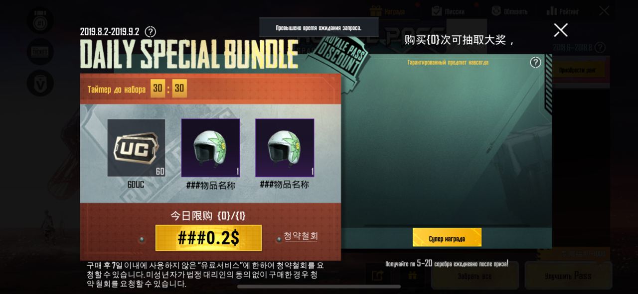
Task: Switch to the Миссии tab
Action: pyautogui.click(x=448, y=11)
